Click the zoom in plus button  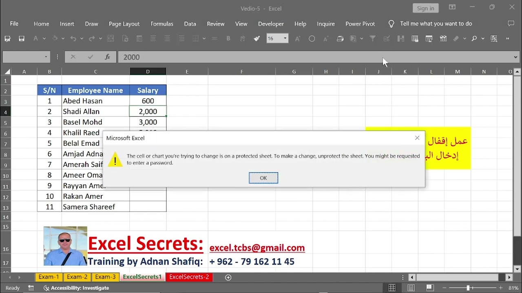tap(501, 288)
